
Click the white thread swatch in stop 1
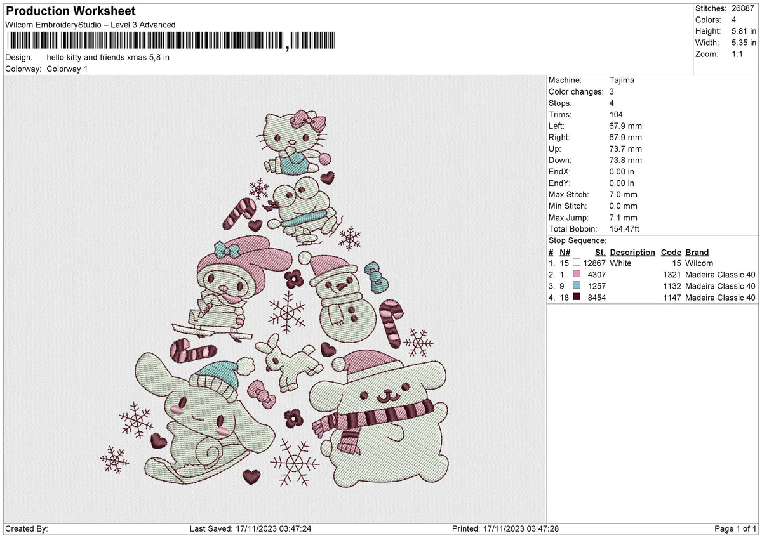click(577, 263)
